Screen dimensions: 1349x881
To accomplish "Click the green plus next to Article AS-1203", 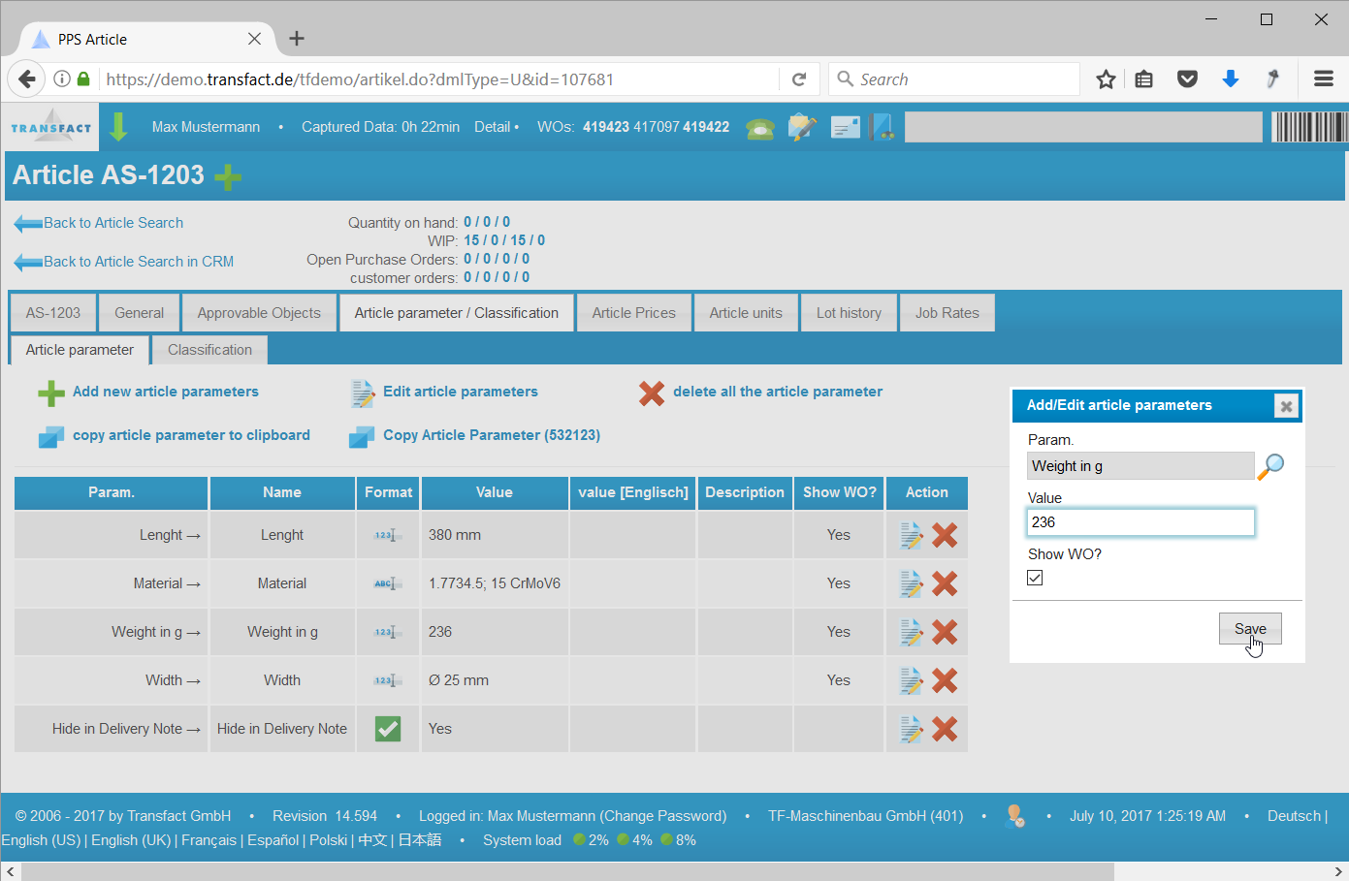I will (228, 176).
